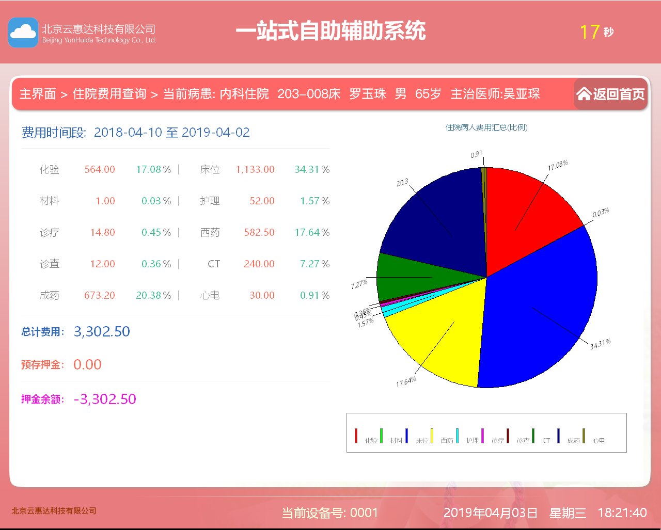
Task: Click red 化验 legend swatch
Action: click(x=356, y=436)
